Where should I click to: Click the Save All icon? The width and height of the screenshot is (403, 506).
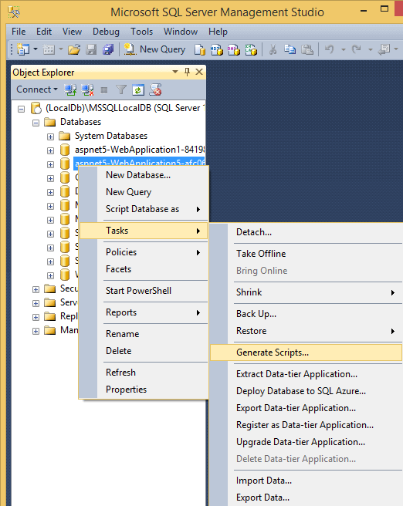point(108,49)
